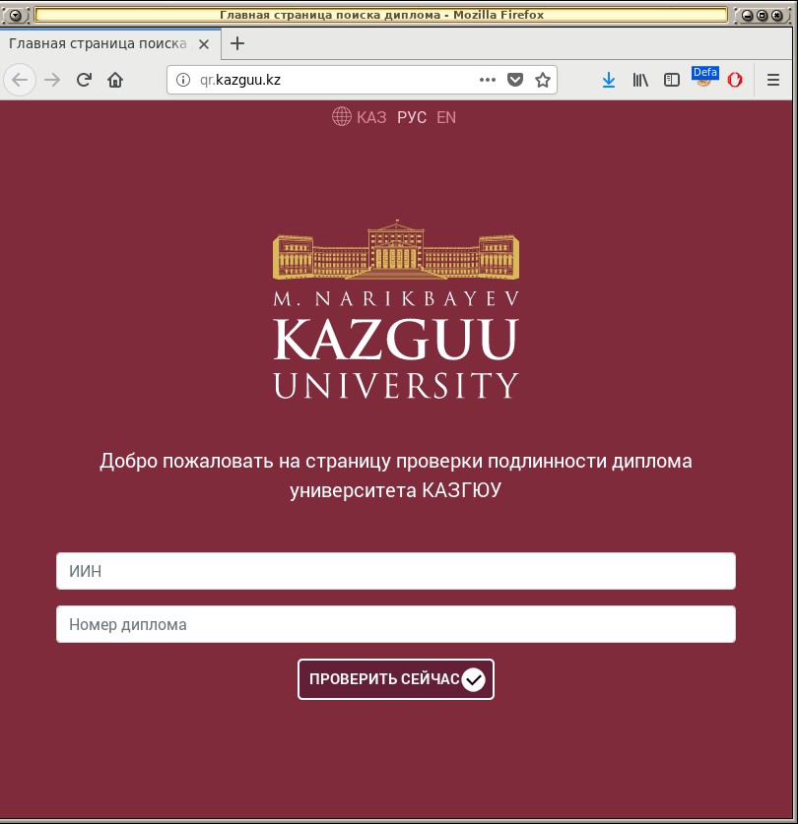Go to the Firefox home page icon
The height and width of the screenshot is (824, 798).
[115, 80]
